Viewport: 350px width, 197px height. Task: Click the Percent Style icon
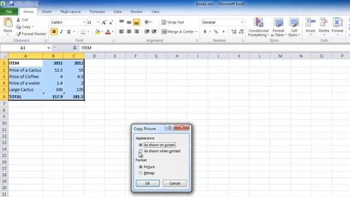tap(216, 32)
